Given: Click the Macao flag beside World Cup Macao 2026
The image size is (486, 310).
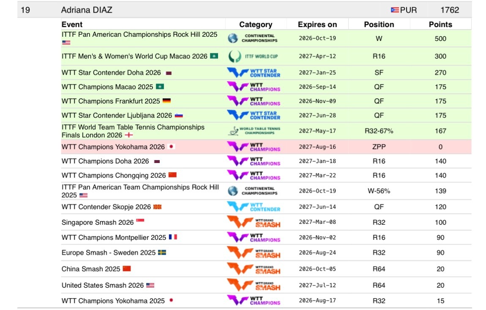Looking at the screenshot, I should click(214, 56).
